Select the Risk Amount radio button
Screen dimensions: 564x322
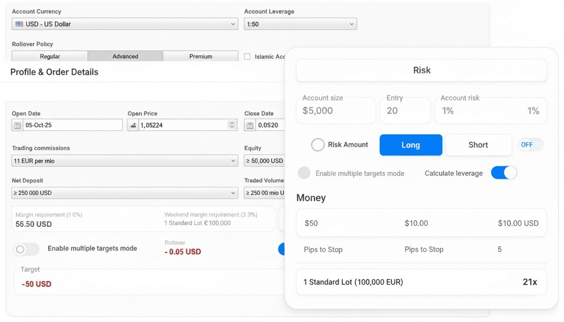click(x=318, y=145)
